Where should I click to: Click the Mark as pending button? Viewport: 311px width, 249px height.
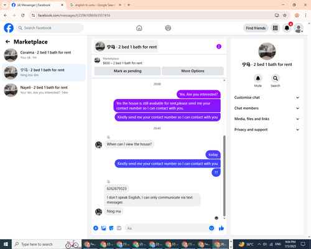click(x=128, y=71)
